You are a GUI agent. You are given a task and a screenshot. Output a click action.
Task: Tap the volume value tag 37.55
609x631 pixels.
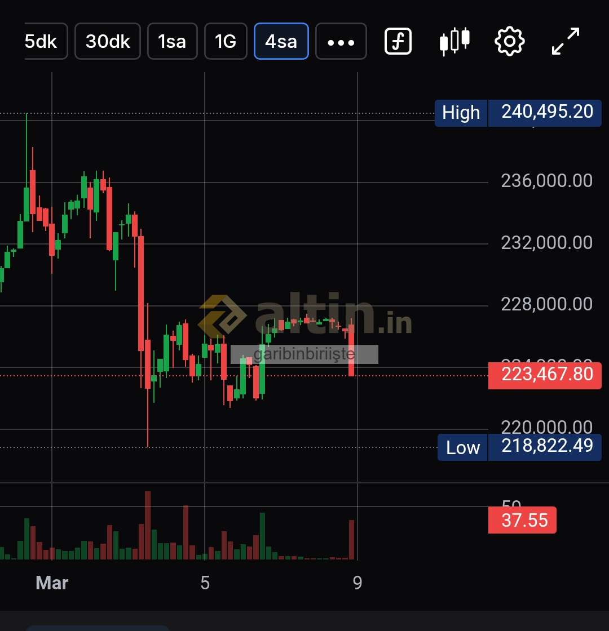point(522,520)
